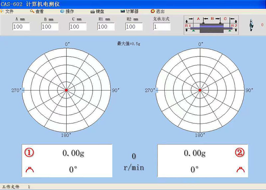Open the 操作 menu
This screenshot has height=190, width=266.
[x=70, y=11]
